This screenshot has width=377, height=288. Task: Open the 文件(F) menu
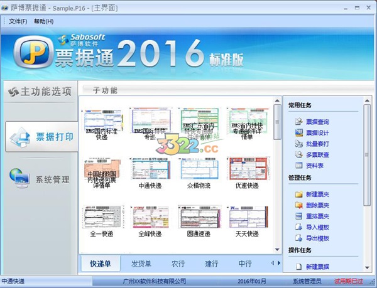click(18, 21)
